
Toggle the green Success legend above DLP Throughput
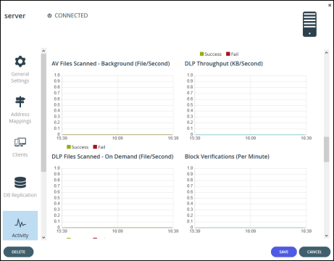pos(211,54)
